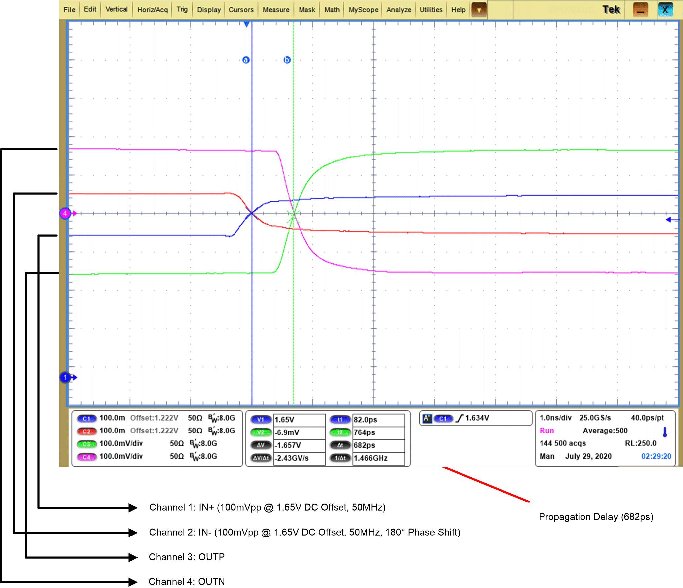683x588 pixels.
Task: Toggle Channel 4 using the C4 badge
Action: point(87,456)
